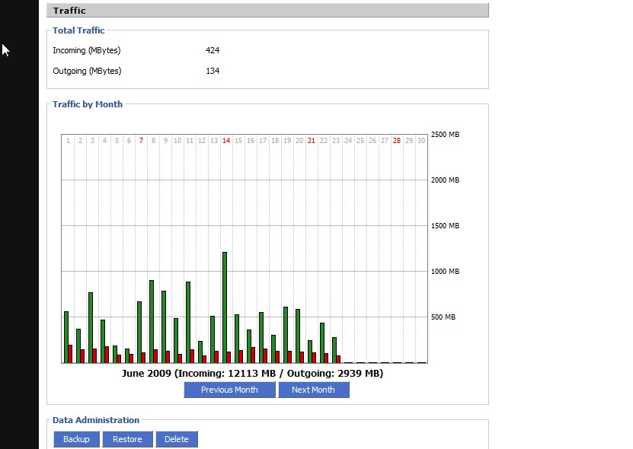Delete the stored traffic data
The image size is (633, 449).
click(177, 439)
